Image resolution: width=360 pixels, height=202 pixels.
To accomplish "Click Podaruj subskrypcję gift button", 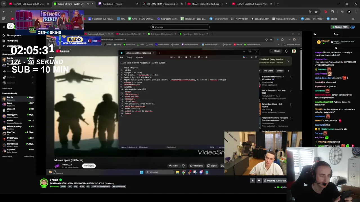I will (274, 181).
